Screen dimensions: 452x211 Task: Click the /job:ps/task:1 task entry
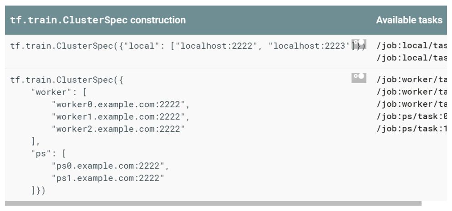pos(411,129)
